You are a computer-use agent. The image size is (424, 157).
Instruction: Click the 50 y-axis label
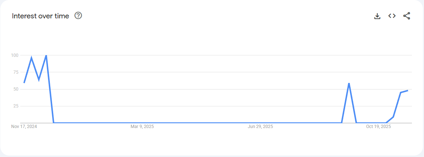coord(16,89)
